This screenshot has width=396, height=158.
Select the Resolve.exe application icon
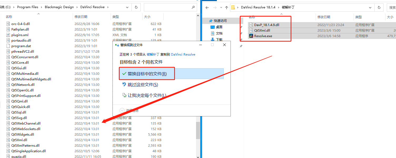[251, 36]
